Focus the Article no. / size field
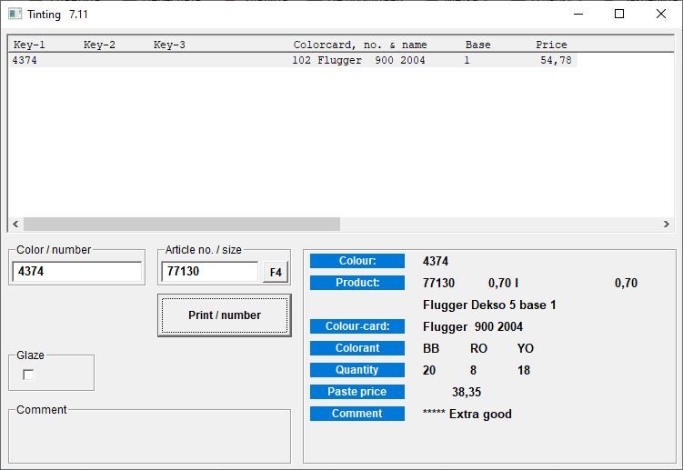Viewport: 683px width, 470px height. pos(210,272)
